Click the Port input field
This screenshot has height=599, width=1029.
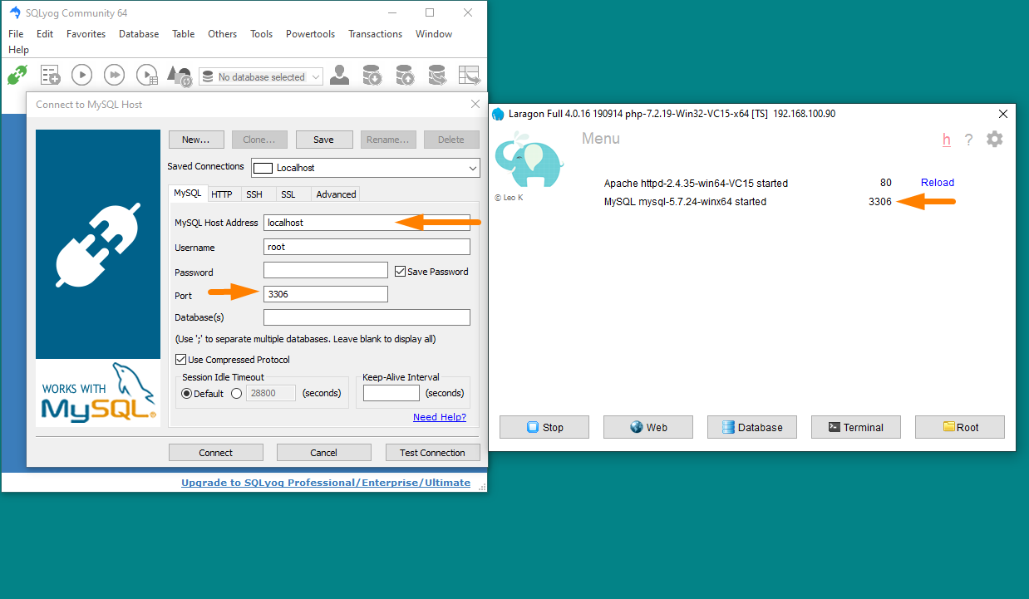pos(326,294)
